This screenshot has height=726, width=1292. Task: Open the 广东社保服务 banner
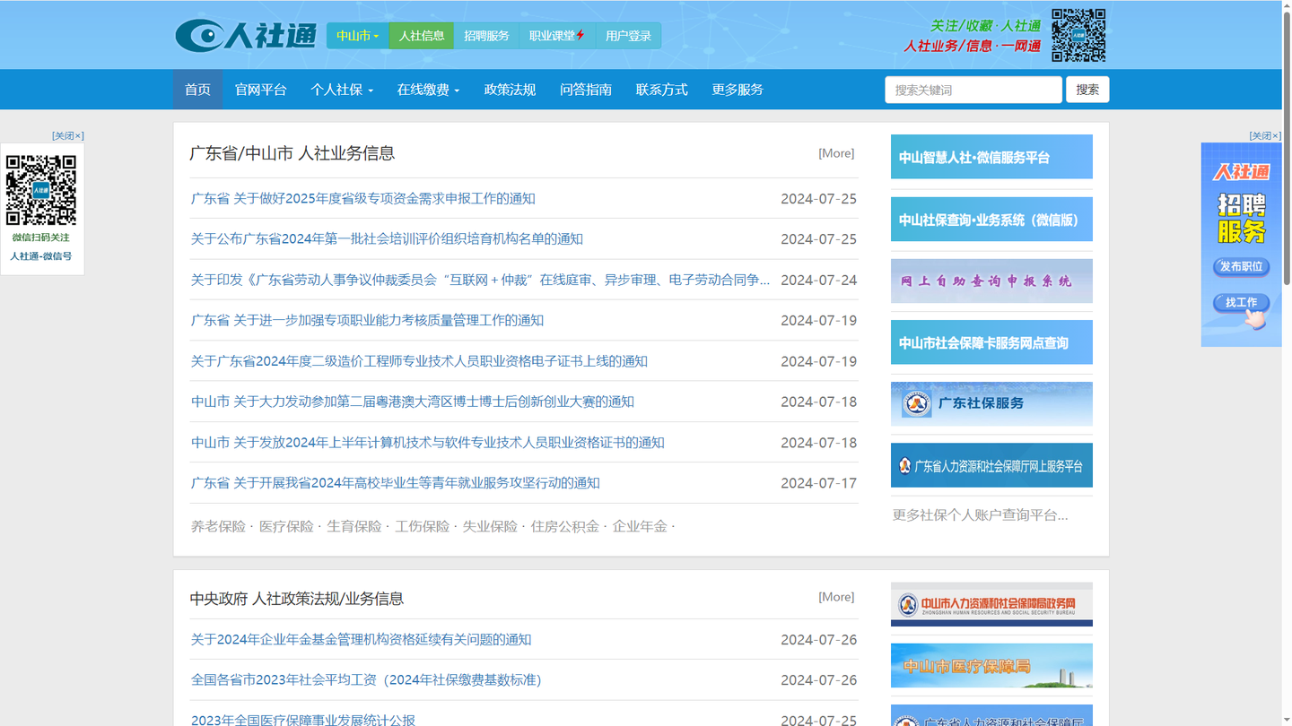[x=991, y=404]
